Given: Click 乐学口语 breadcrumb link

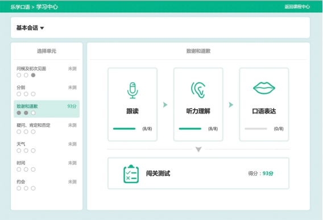Looking at the screenshot, I should coord(20,7).
